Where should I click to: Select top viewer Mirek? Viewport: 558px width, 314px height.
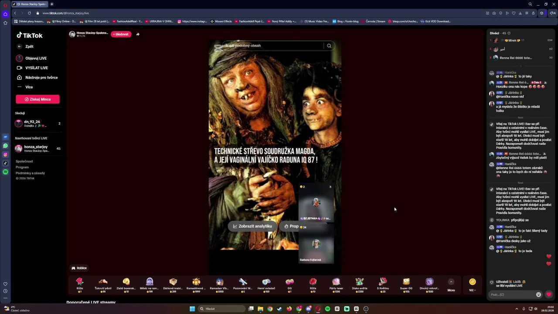tap(521, 40)
